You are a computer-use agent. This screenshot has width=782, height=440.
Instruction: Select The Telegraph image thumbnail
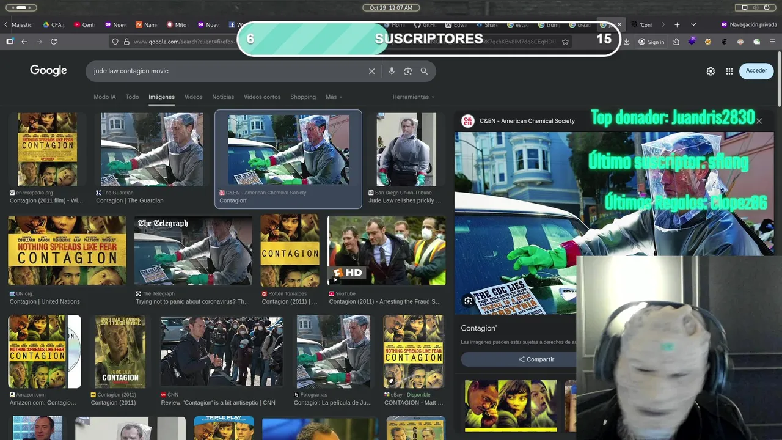(193, 251)
